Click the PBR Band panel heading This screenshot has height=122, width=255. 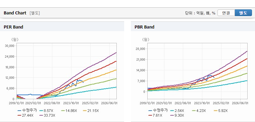click(x=144, y=27)
